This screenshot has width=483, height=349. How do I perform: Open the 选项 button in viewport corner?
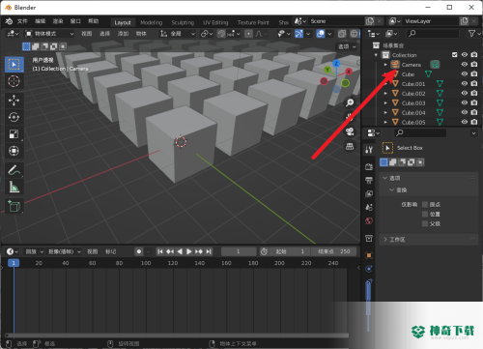347,46
